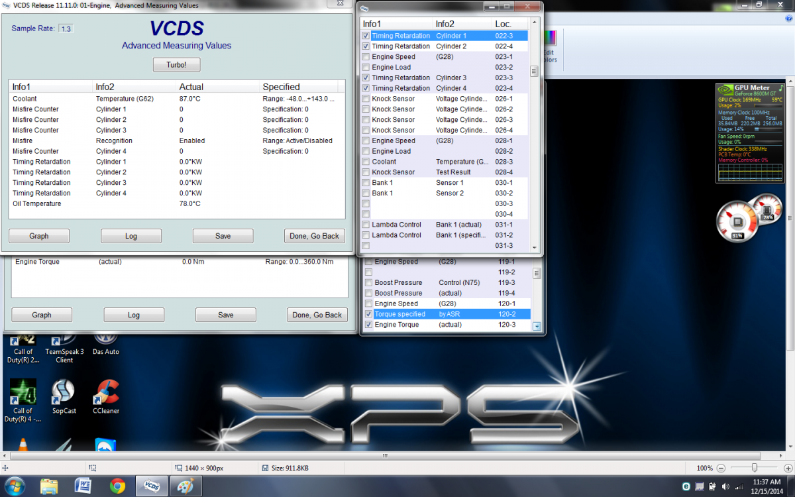The image size is (795, 497).
Task: Launch Microsoft Word from the taskbar
Action: click(83, 486)
